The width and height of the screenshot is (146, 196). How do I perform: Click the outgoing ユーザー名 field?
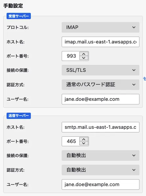click(x=100, y=184)
